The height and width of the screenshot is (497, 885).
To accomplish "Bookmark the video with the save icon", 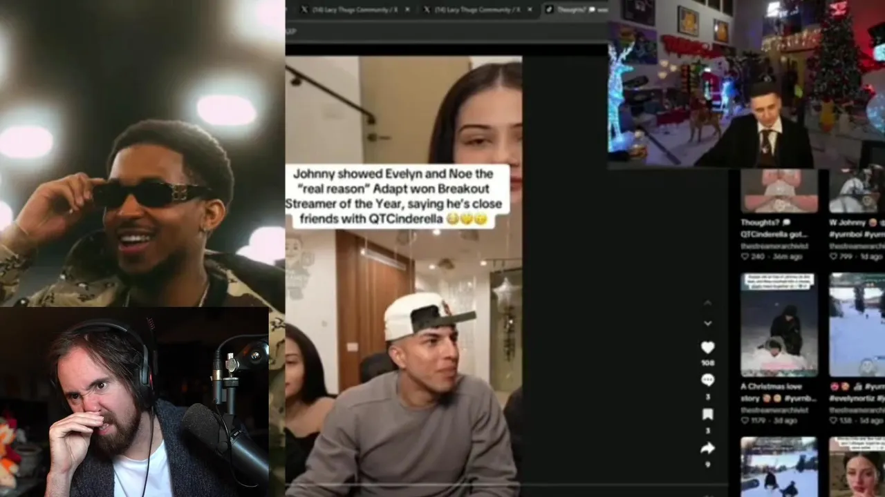I will click(707, 414).
